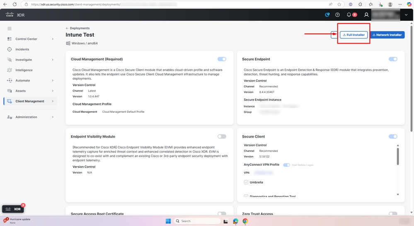Check the Umbrella checkbox
The height and width of the screenshot is (226, 414).
coord(246,182)
